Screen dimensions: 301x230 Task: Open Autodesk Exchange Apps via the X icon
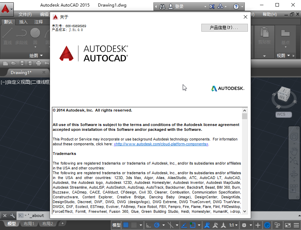point(212,6)
